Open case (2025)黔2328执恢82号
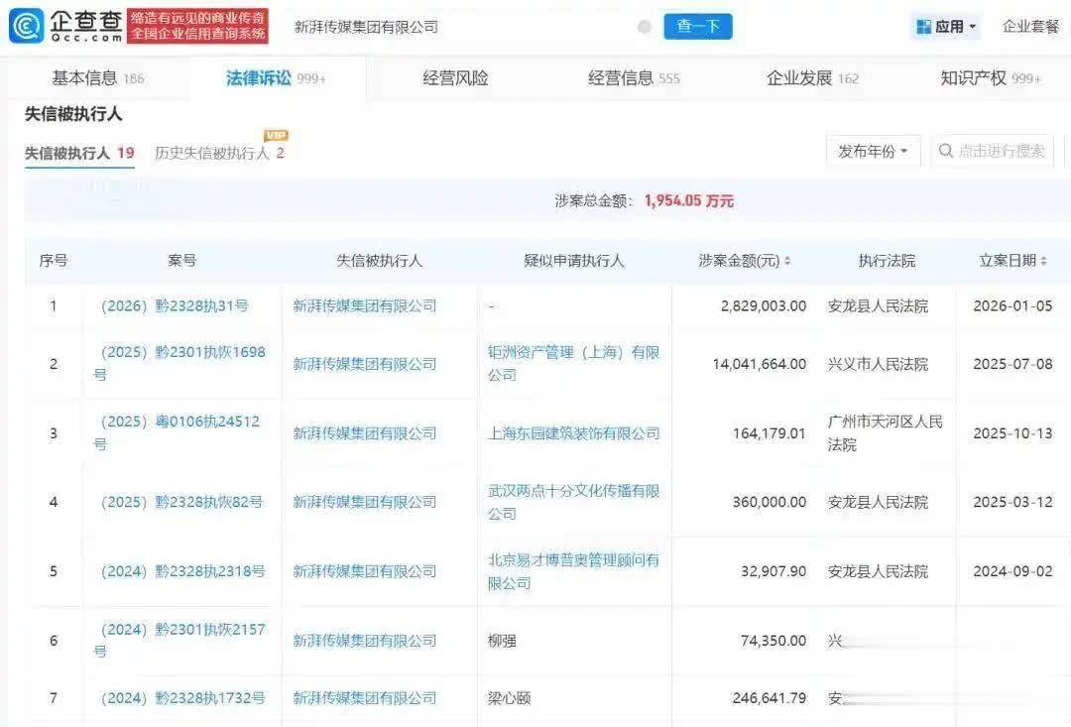 tap(181, 502)
